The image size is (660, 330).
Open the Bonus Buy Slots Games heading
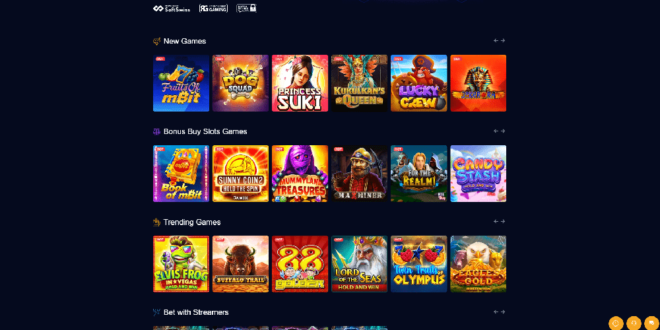coord(205,131)
